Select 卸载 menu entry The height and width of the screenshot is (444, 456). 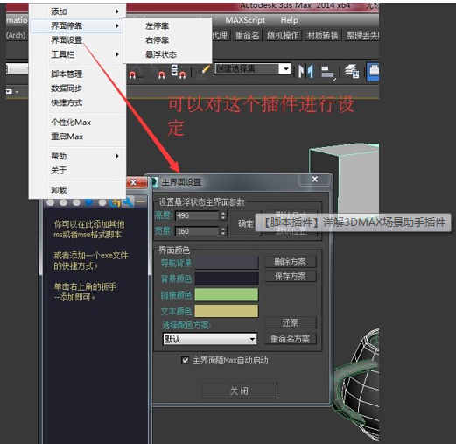pyautogui.click(x=59, y=190)
